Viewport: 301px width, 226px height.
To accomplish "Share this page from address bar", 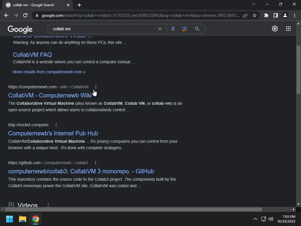I will pyautogui.click(x=245, y=15).
